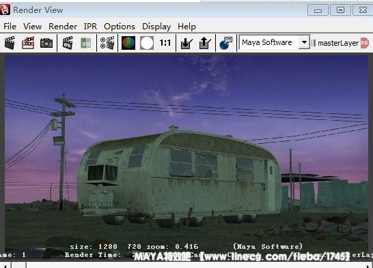Set real size with the 1:1 button
The height and width of the screenshot is (268, 373).
pyautogui.click(x=165, y=43)
